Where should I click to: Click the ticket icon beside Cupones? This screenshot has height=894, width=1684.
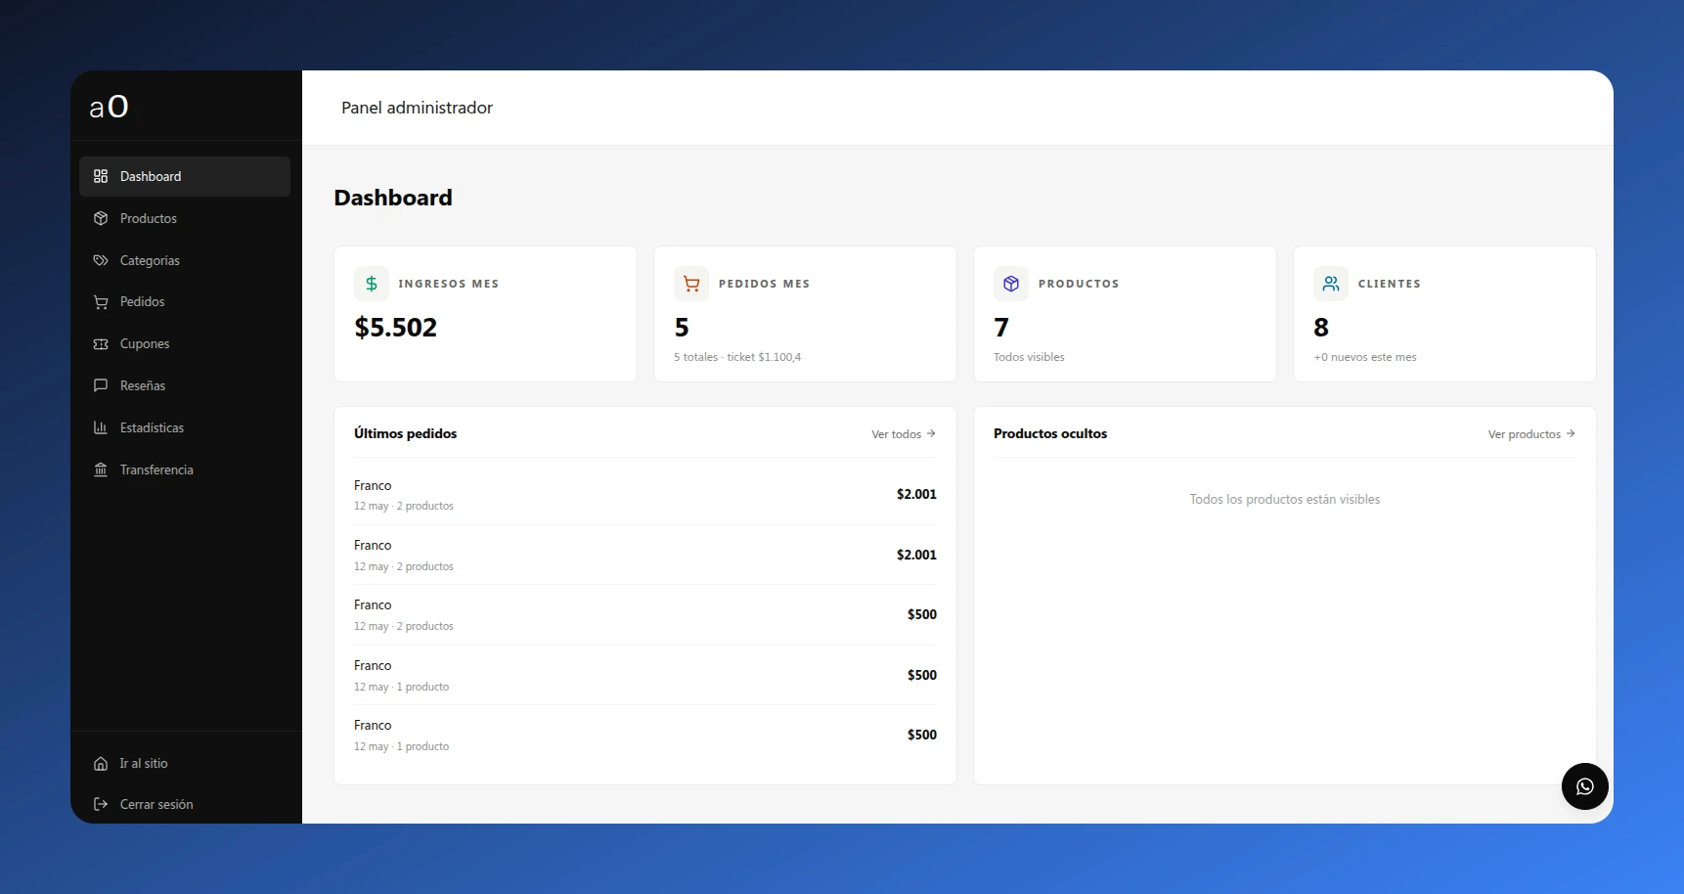(x=101, y=343)
